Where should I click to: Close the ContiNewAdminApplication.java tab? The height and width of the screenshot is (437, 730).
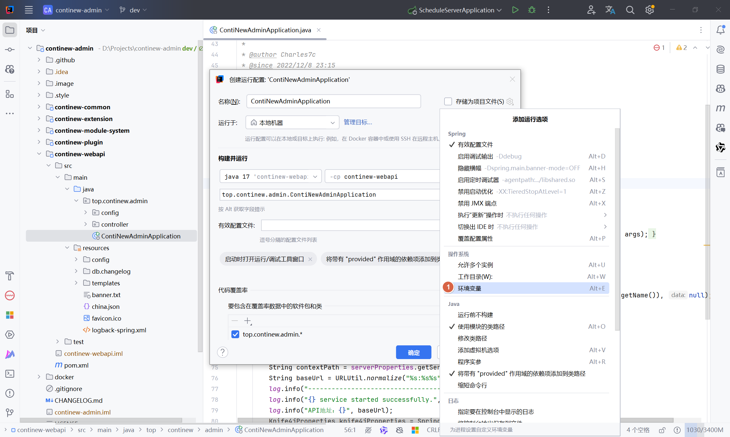[319, 30]
